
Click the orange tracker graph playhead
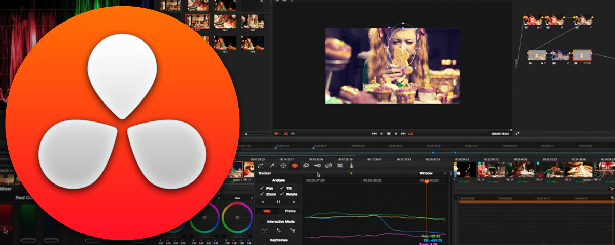click(427, 181)
